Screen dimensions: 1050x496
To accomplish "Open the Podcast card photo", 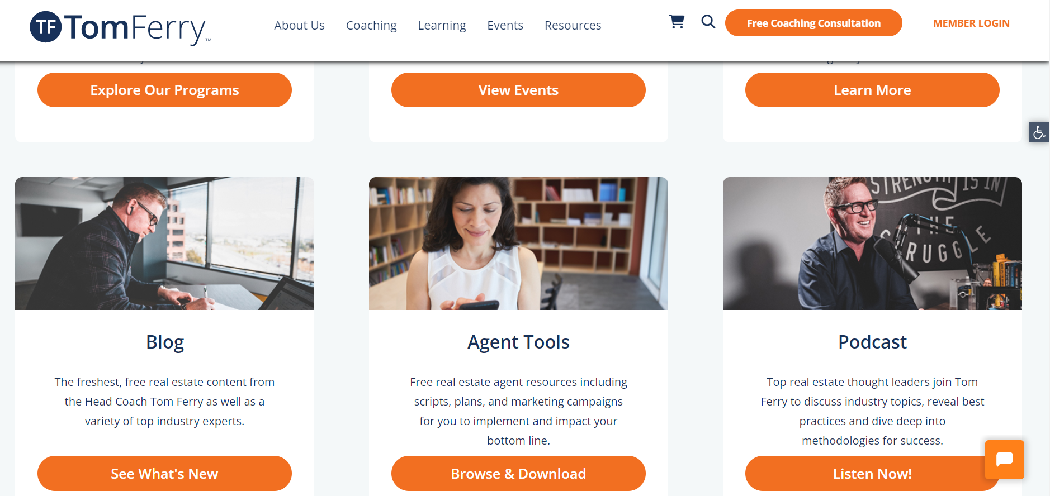I will pyautogui.click(x=872, y=244).
